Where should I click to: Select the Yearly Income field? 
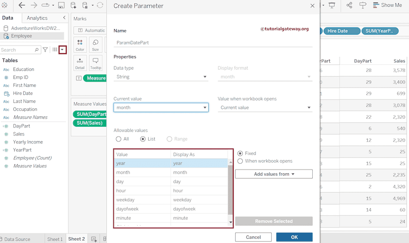28,142
